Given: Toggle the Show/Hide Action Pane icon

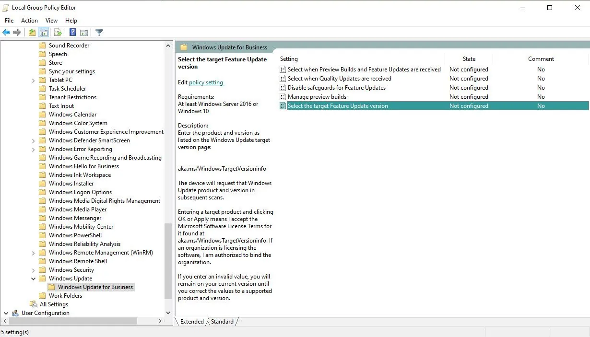Looking at the screenshot, I should [x=84, y=32].
